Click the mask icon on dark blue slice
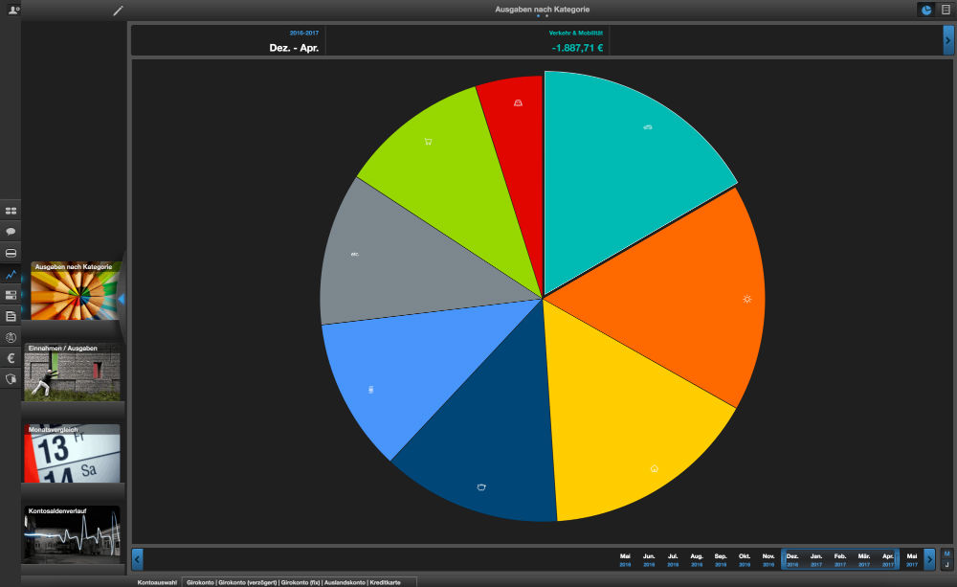The height and width of the screenshot is (587, 957). pyautogui.click(x=481, y=486)
